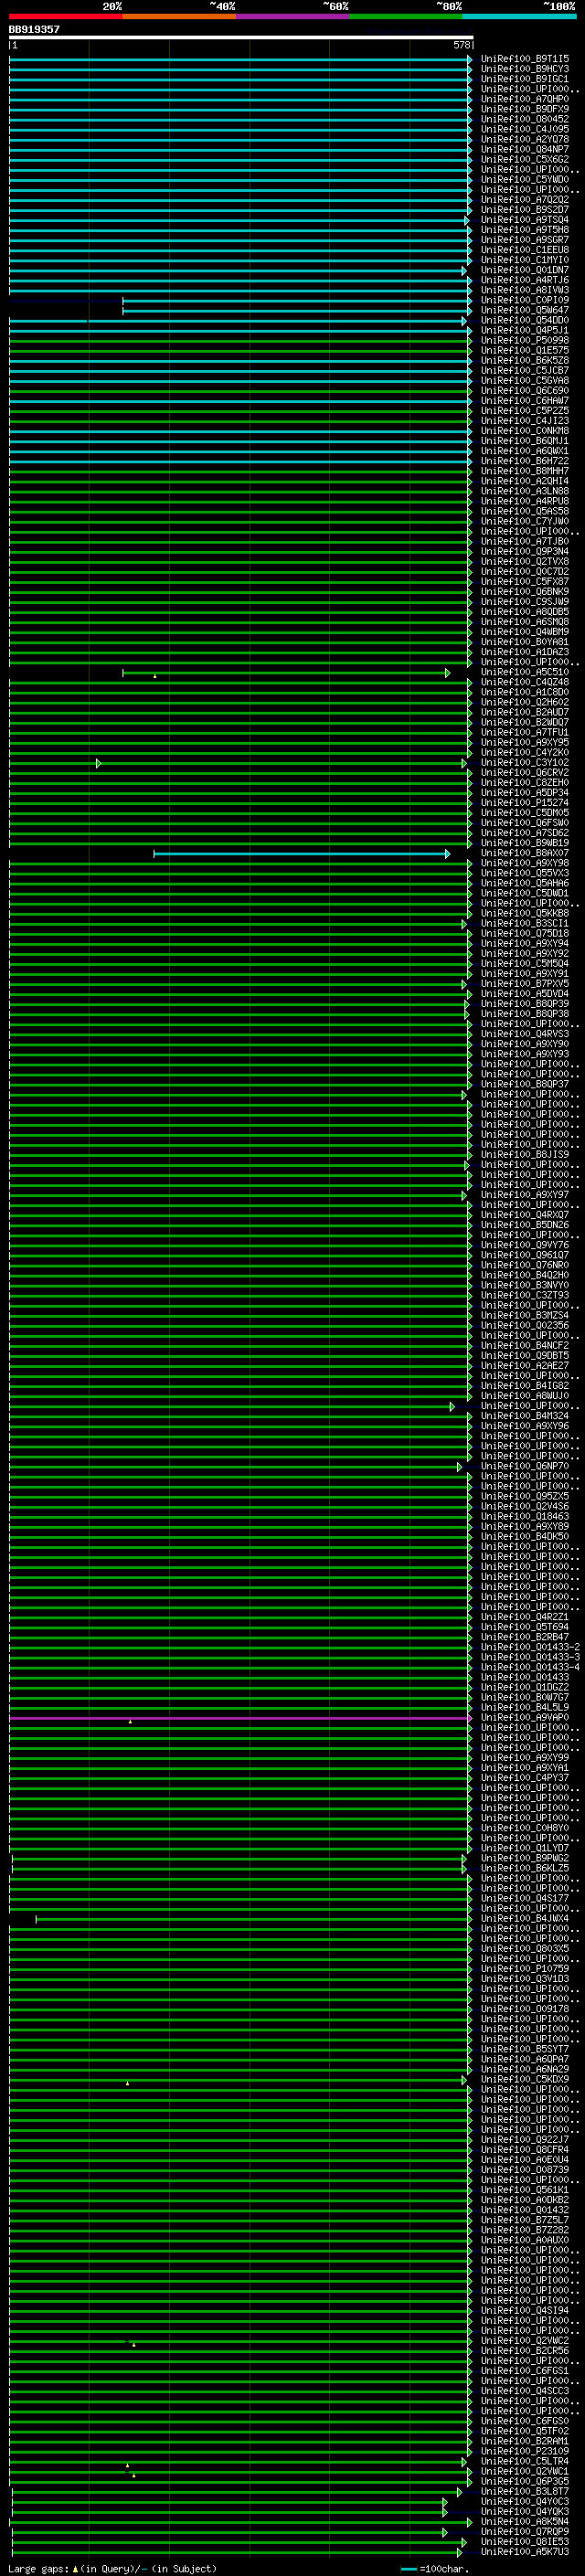Click the white query length bar
Image resolution: width=585 pixels, height=2576 pixels.
(241, 37)
